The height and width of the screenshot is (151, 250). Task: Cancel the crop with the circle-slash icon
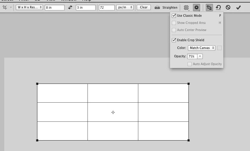pos(228,7)
